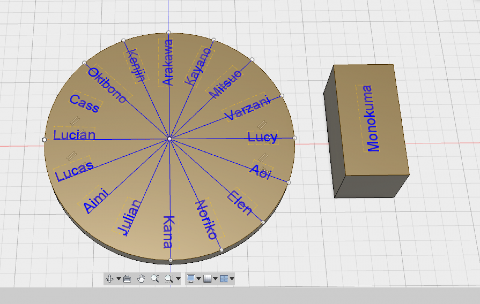Image resolution: width=480 pixels, height=304 pixels.
Task: Select the center point of the disc sketch
Action: [x=169, y=139]
